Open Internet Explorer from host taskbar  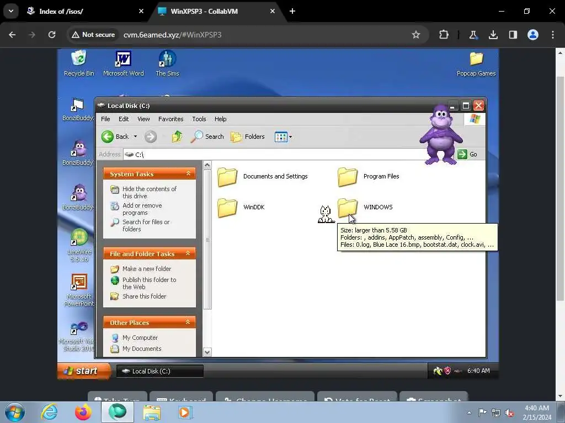tap(49, 412)
